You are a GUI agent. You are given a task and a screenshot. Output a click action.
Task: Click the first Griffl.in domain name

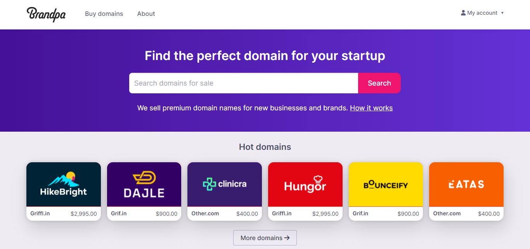coord(40,213)
